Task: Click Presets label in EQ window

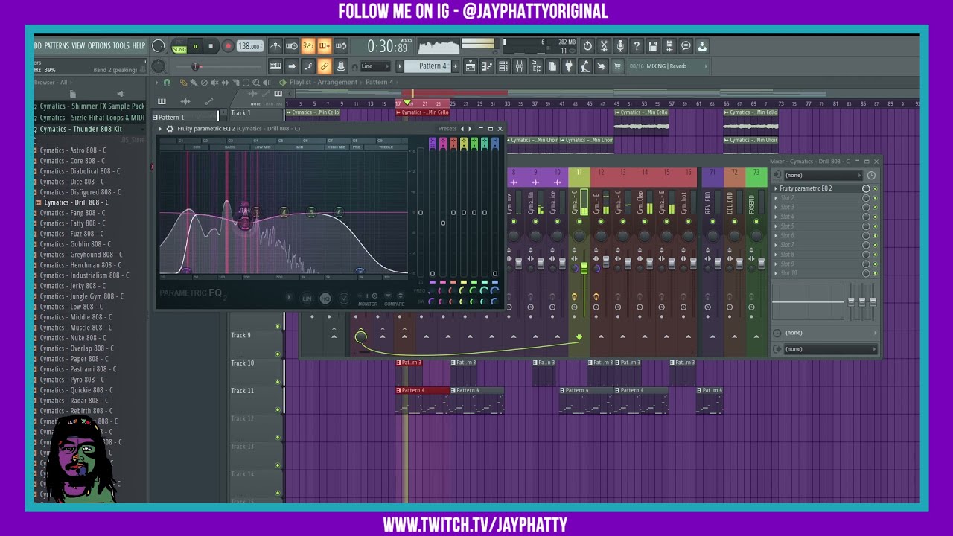Action: [447, 128]
